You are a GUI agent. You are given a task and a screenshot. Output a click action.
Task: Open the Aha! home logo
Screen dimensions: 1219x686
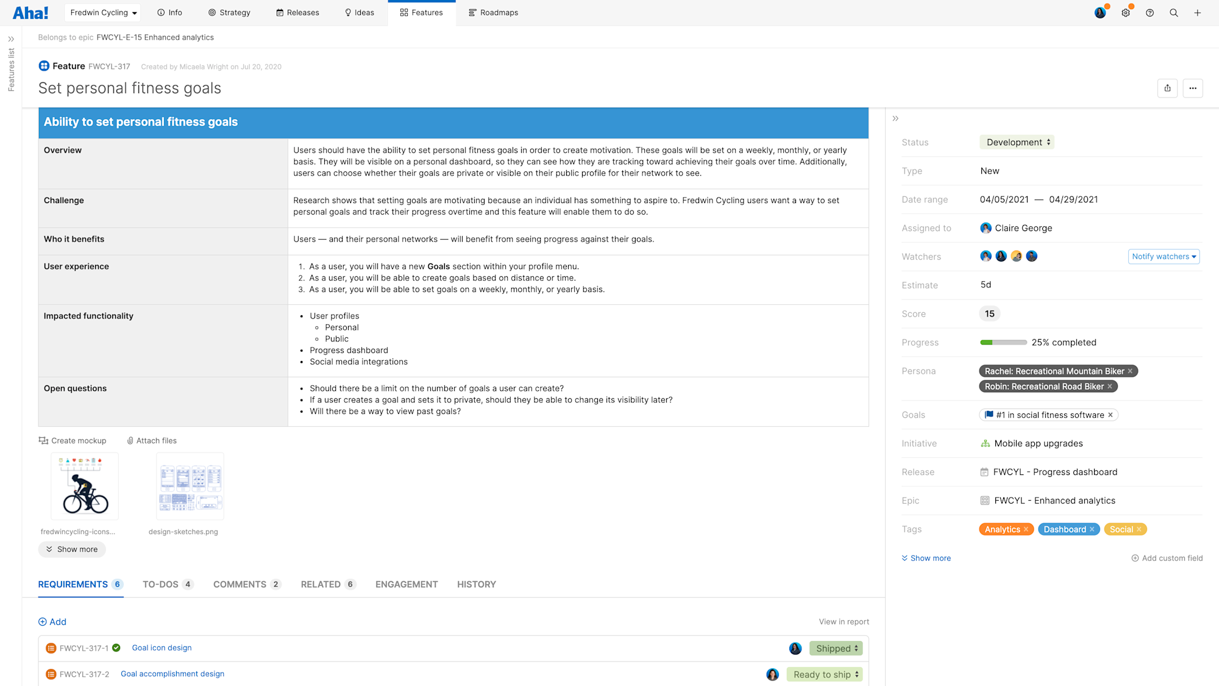30,12
